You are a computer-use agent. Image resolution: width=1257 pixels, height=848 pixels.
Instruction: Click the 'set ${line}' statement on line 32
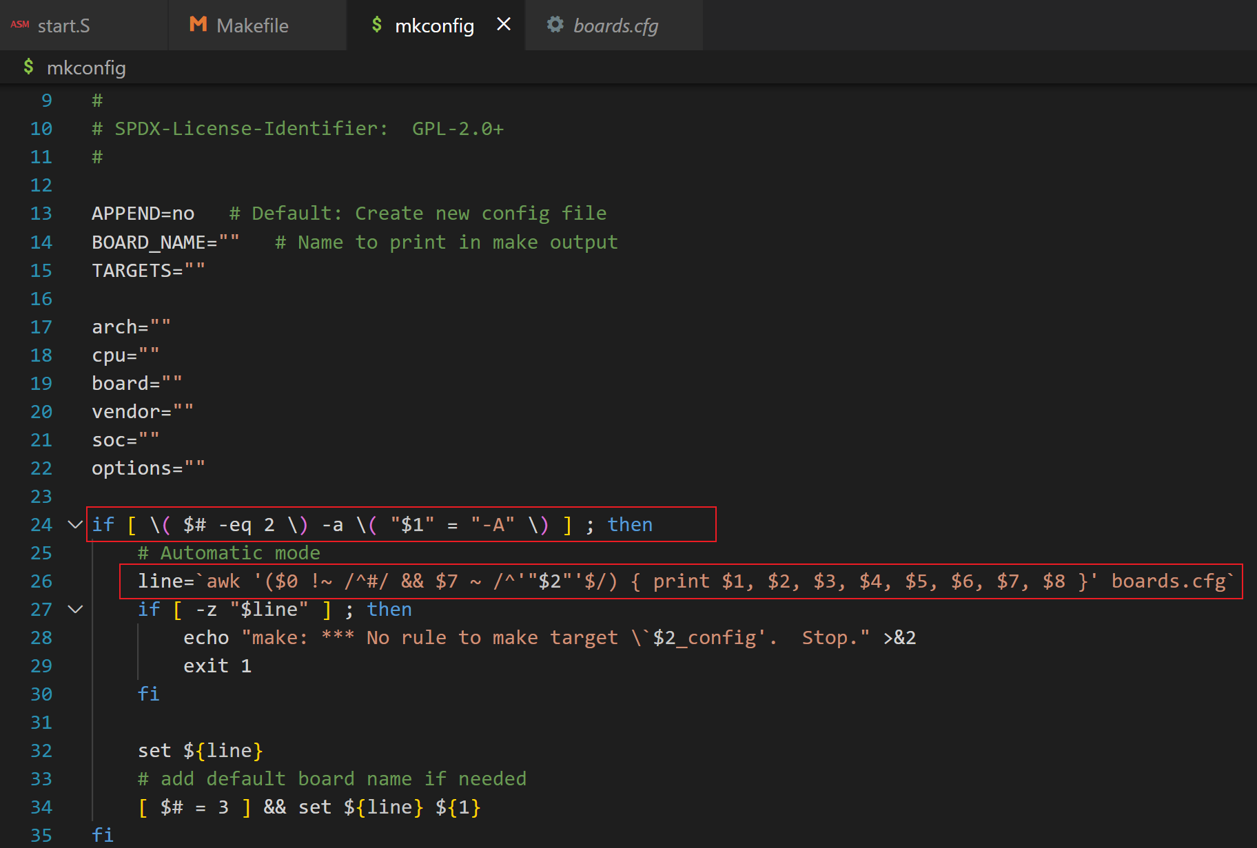201,751
